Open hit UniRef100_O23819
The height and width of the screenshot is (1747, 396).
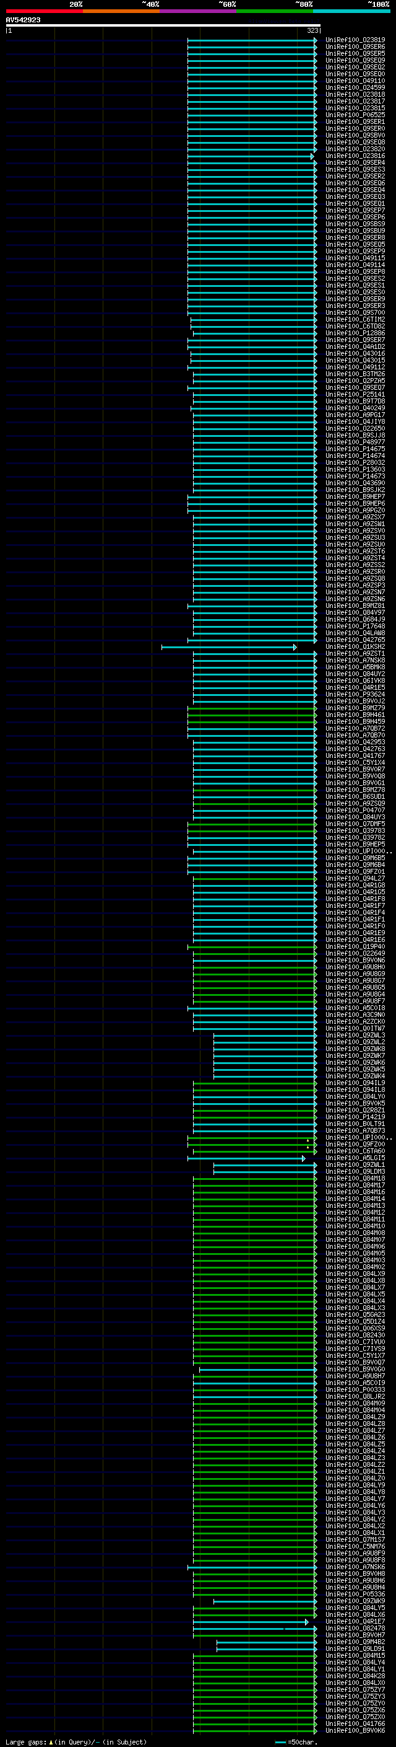pyautogui.click(x=355, y=40)
